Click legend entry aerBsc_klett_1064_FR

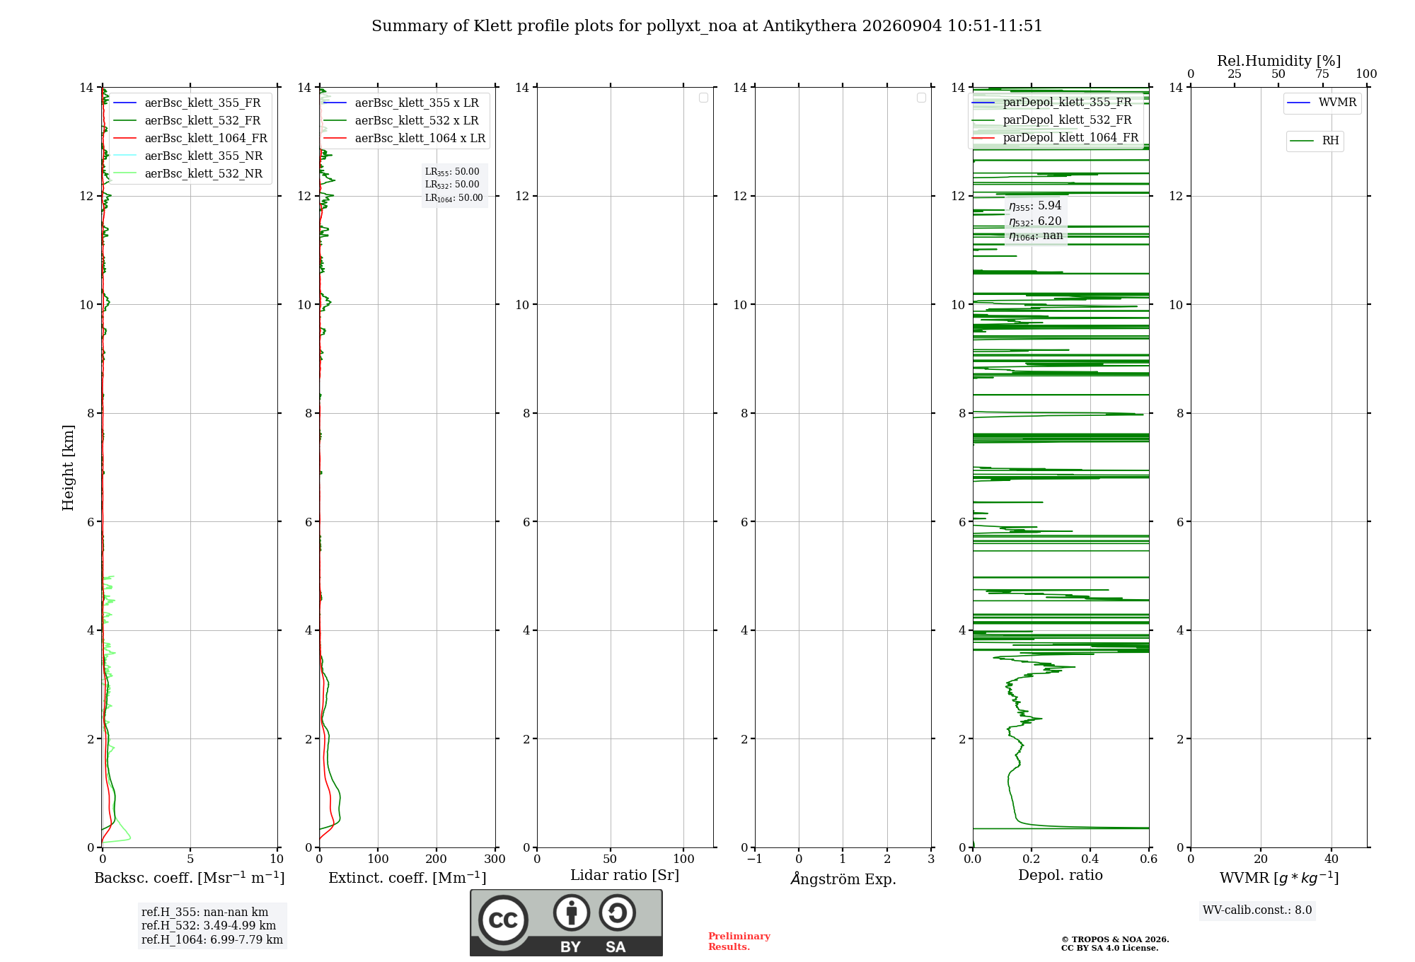tap(206, 139)
